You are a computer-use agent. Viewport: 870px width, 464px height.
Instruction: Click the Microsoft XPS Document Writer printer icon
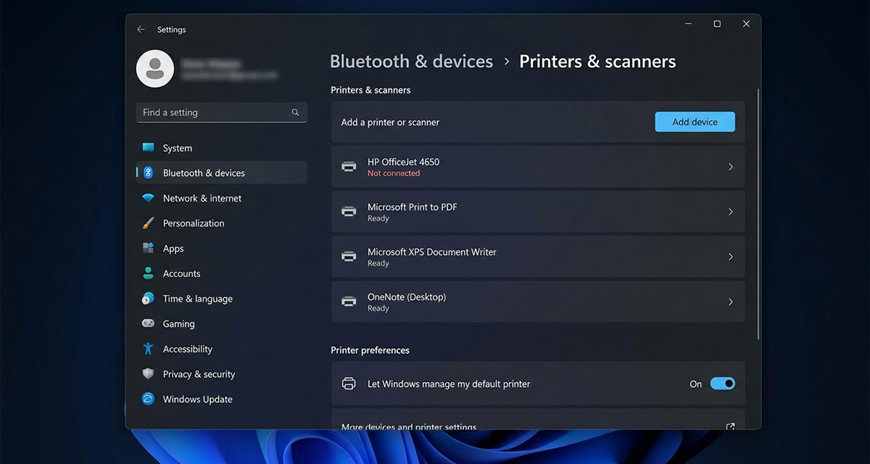[x=349, y=257]
